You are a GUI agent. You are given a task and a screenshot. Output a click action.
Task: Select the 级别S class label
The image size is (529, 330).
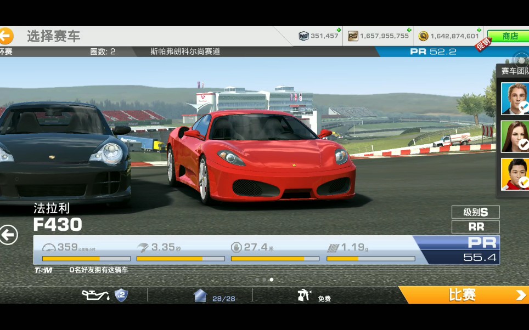click(x=475, y=212)
